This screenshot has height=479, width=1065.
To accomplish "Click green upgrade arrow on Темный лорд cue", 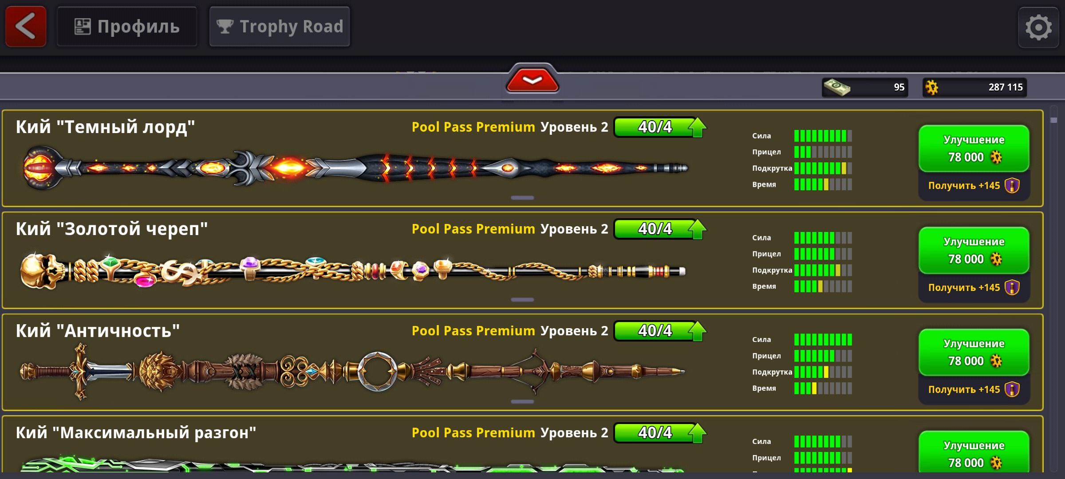I will (x=698, y=128).
